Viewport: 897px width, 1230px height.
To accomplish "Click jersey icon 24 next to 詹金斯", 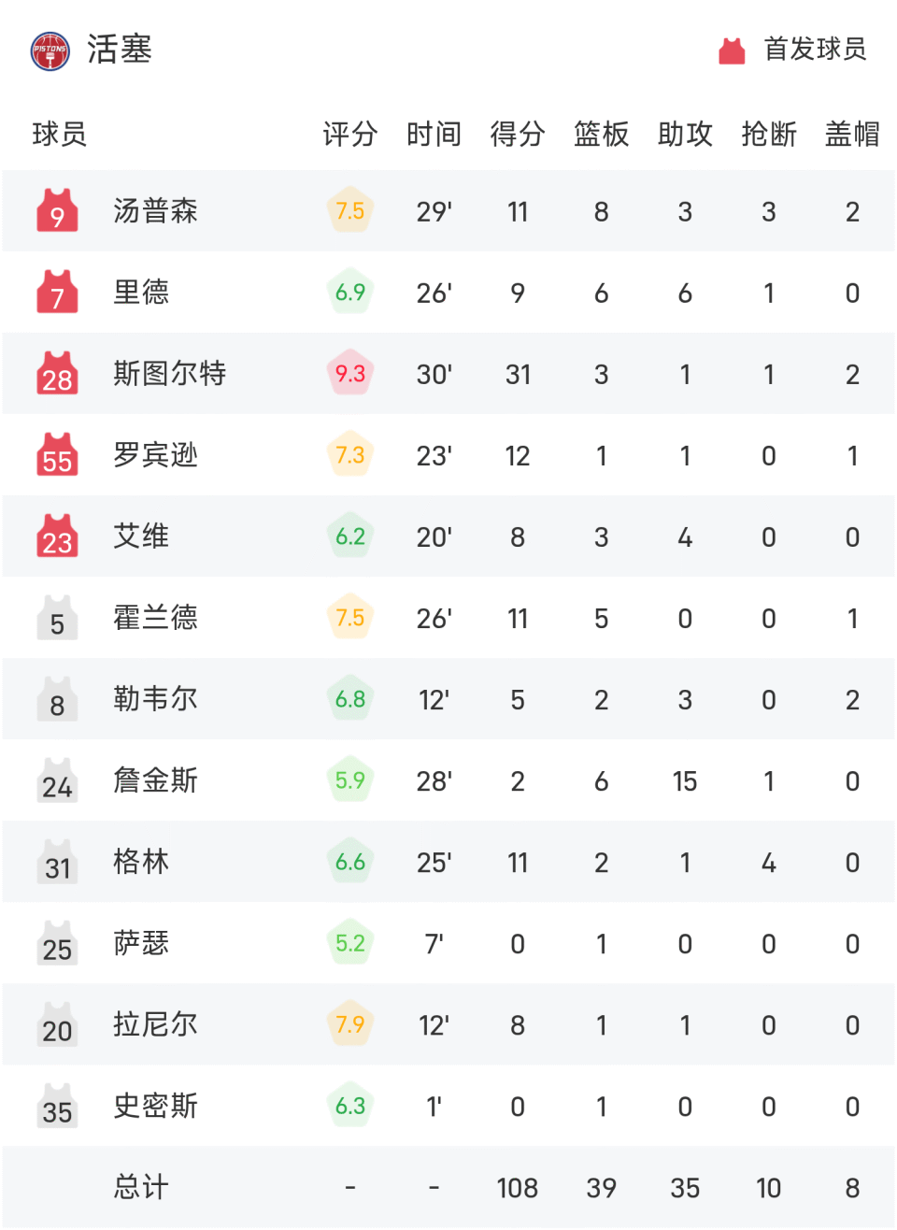I will pyautogui.click(x=57, y=780).
